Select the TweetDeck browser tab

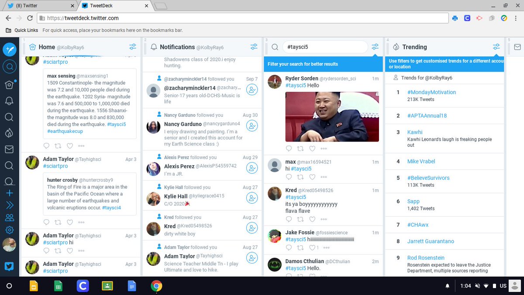pyautogui.click(x=114, y=6)
